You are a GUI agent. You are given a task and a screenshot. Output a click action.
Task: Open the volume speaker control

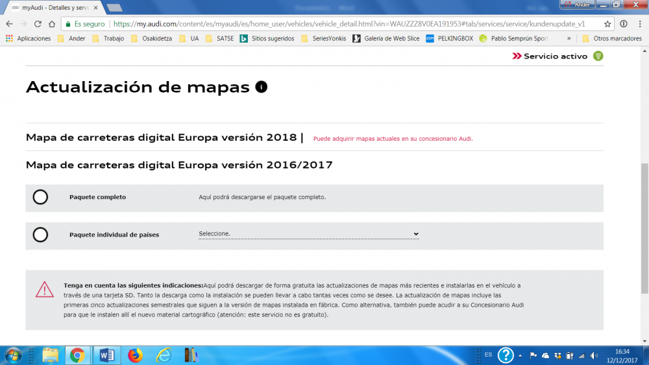pos(594,355)
